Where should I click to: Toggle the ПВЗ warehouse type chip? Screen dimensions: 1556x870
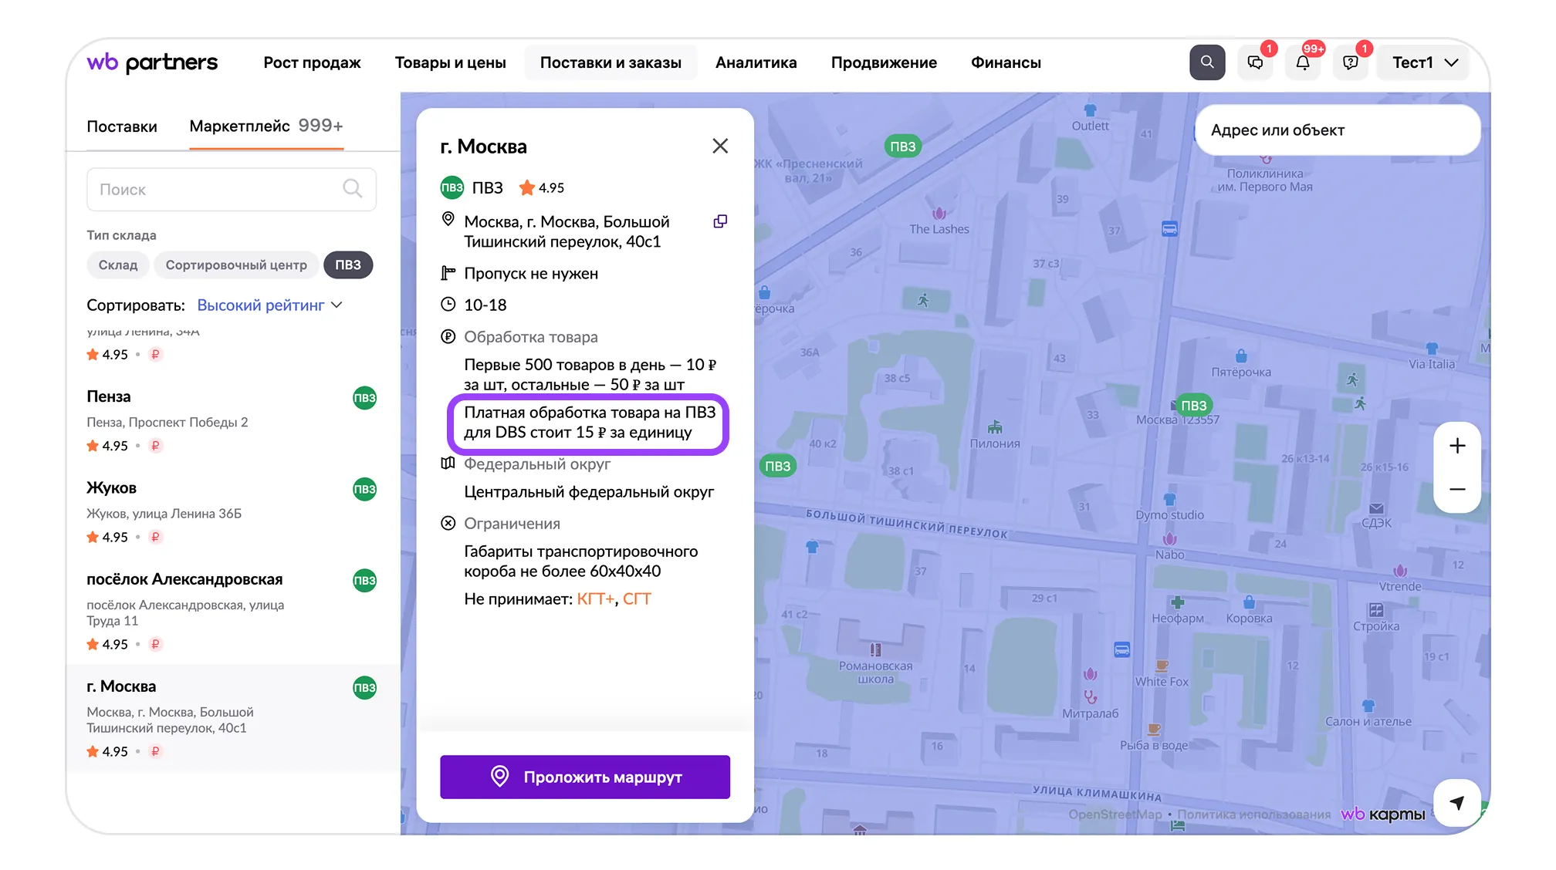pos(348,265)
